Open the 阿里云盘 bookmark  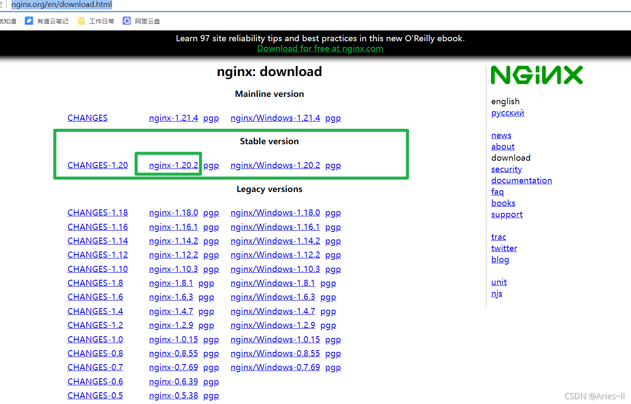[142, 21]
